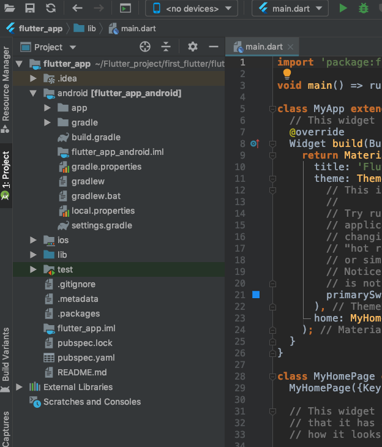
Task: Collapse the android module folder
Action: coord(33,93)
